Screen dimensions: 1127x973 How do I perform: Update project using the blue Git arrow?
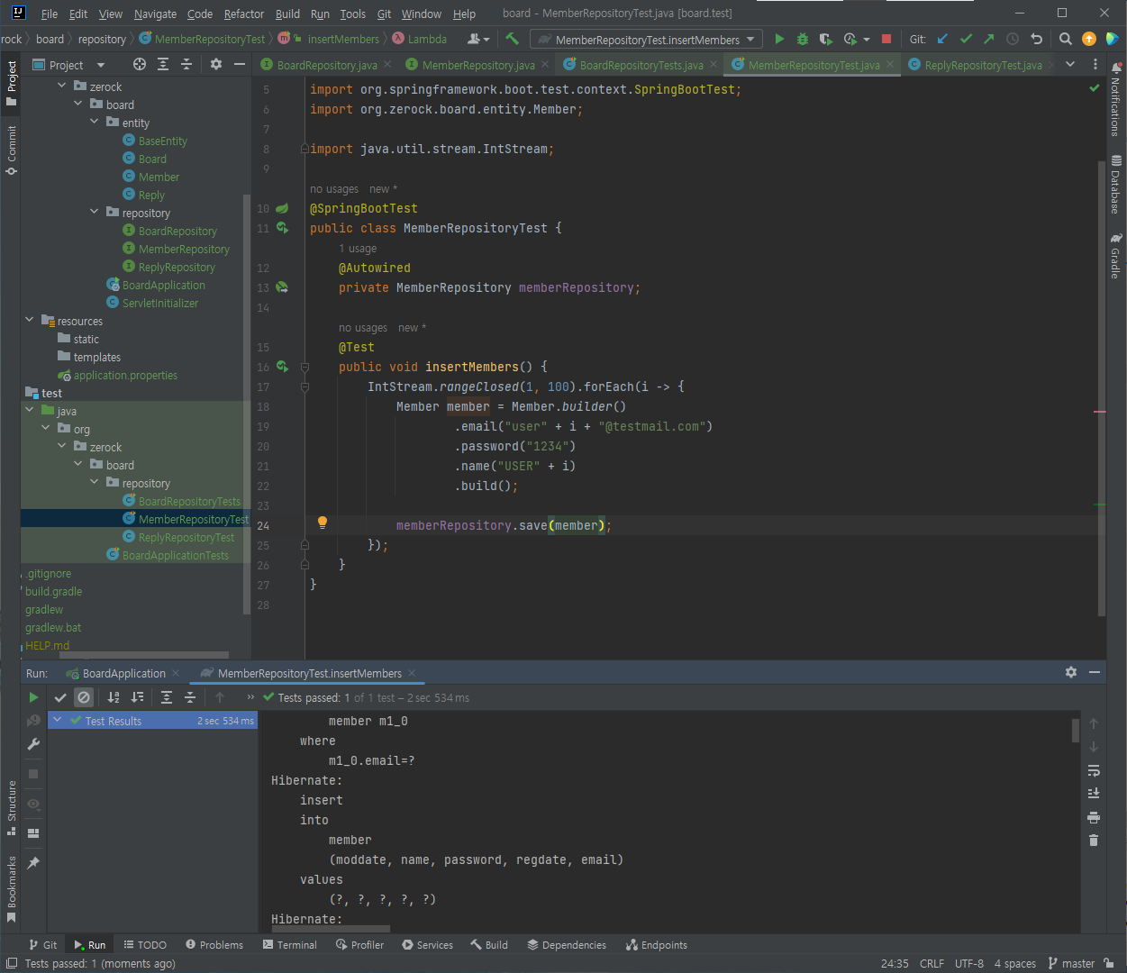pos(942,39)
